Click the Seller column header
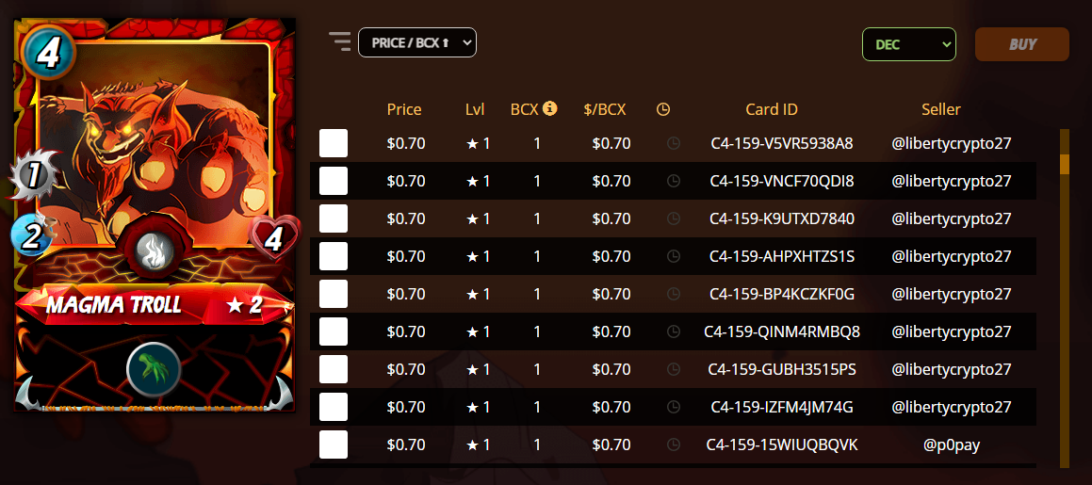 (x=941, y=109)
